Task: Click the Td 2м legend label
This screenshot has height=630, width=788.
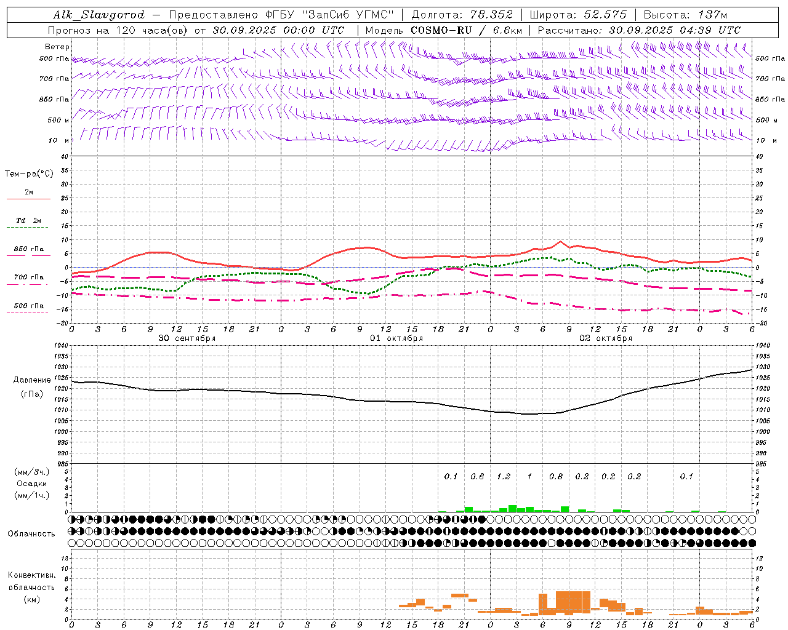Action: (x=29, y=220)
